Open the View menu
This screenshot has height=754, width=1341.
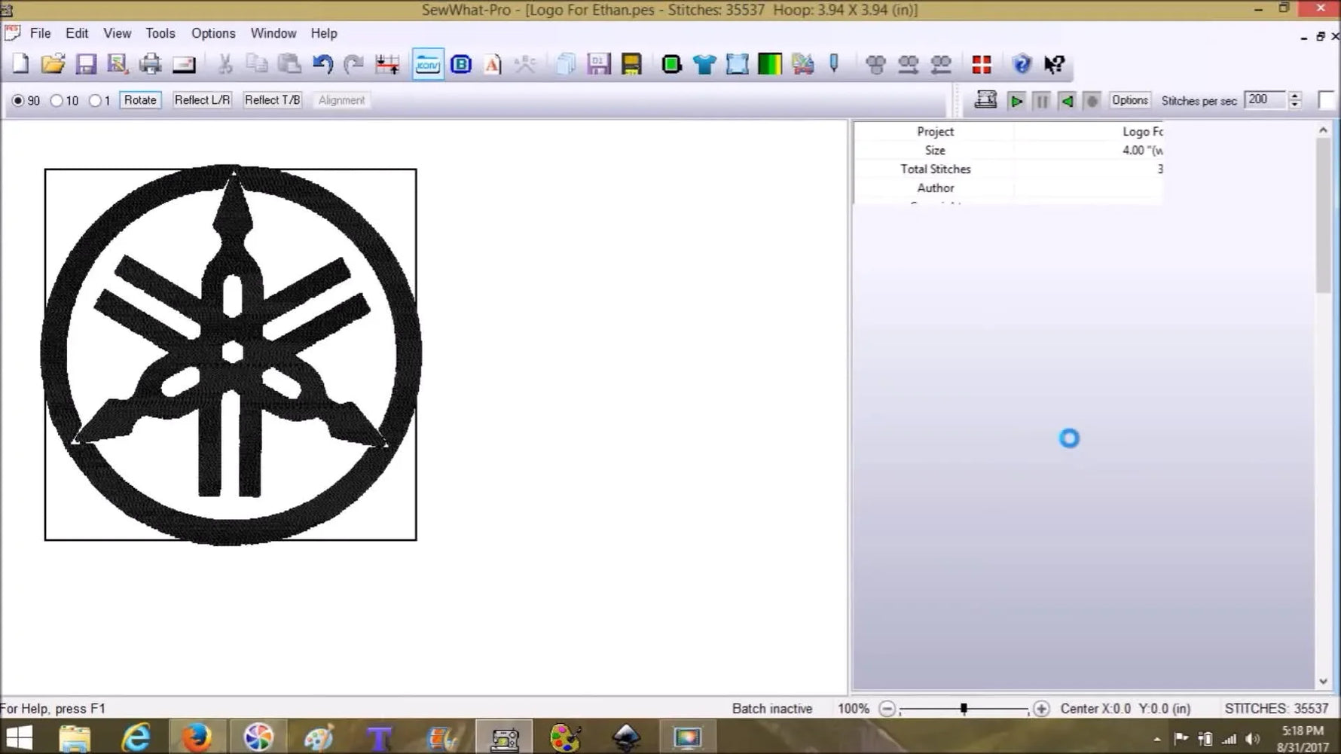pyautogui.click(x=117, y=33)
